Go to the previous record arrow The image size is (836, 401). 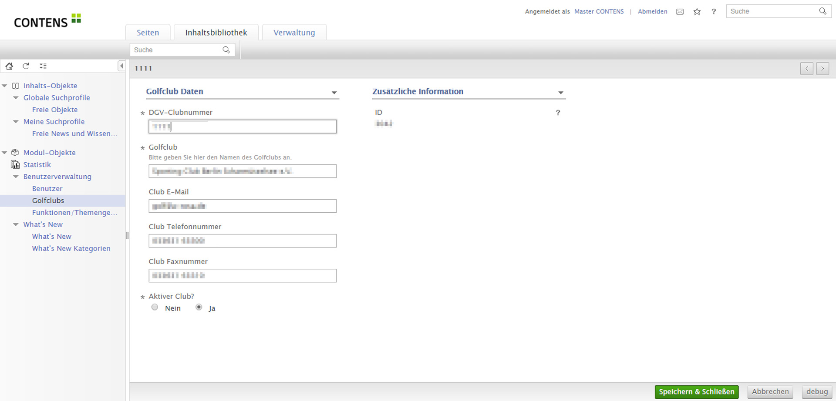(x=806, y=69)
